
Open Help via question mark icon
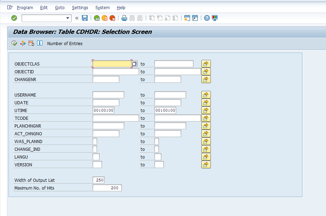tap(207, 18)
